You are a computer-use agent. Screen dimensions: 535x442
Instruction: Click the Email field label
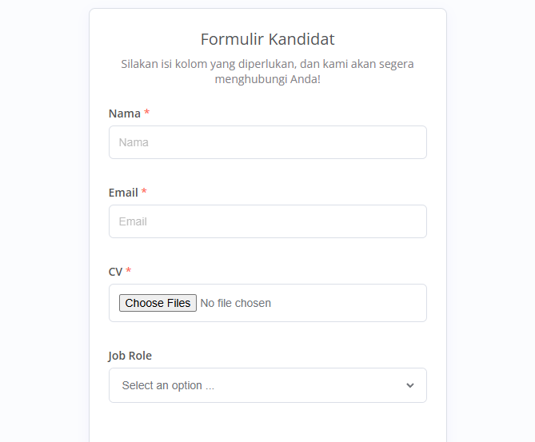tap(123, 193)
